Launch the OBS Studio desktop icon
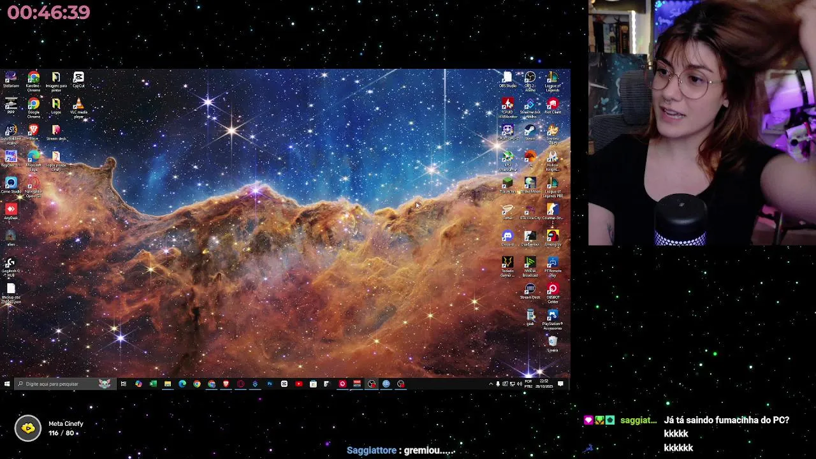Image resolution: width=816 pixels, height=459 pixels. (507, 80)
